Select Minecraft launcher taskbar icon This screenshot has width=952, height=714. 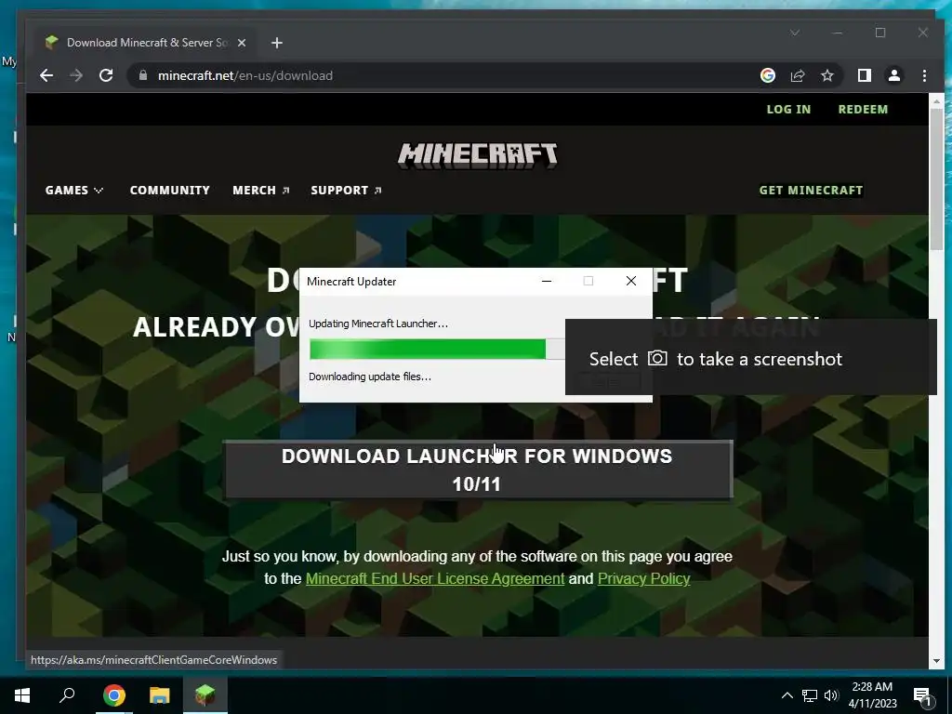tap(205, 695)
